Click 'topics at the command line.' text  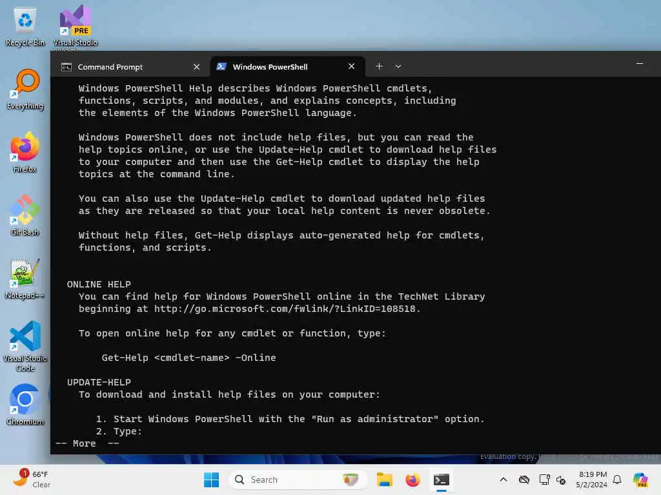156,174
